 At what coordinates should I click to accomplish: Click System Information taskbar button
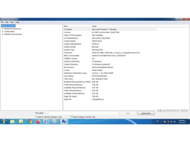click(x=64, y=122)
